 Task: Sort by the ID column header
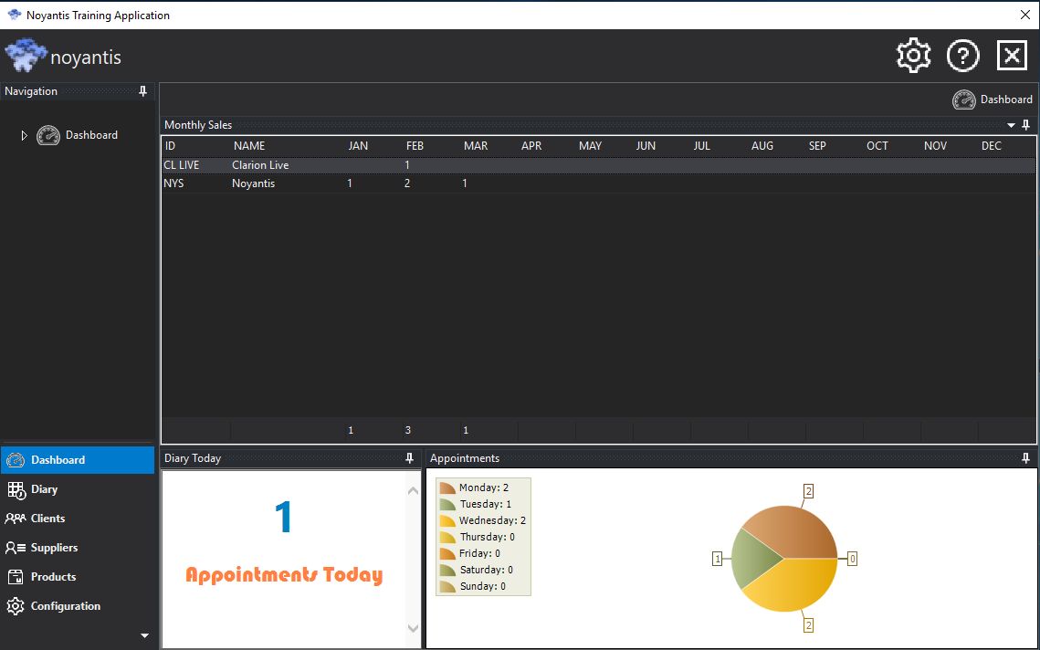171,146
